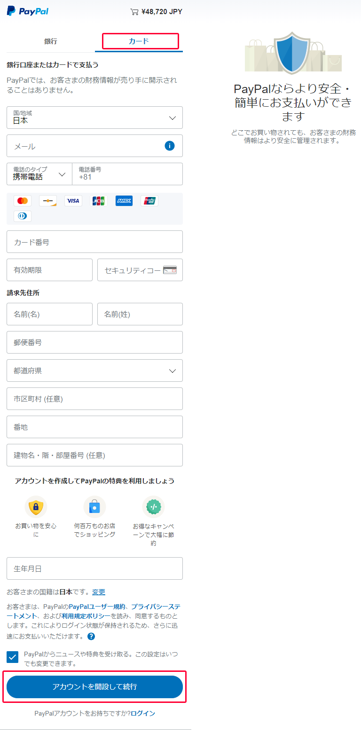Focus the 郵便番号 input field

94,342
